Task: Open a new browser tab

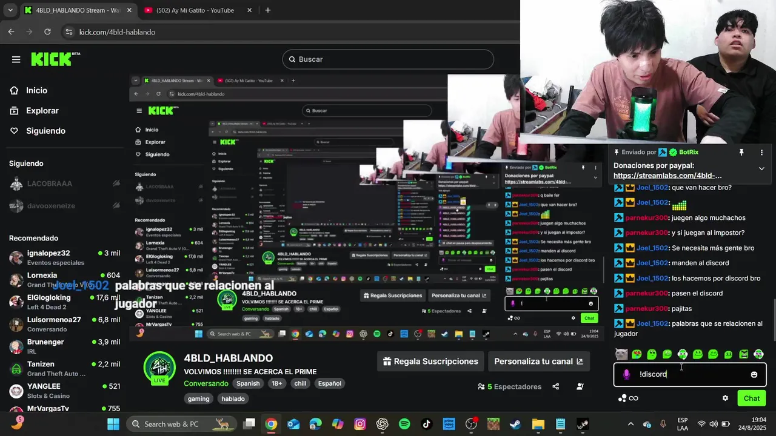Action: pyautogui.click(x=268, y=10)
